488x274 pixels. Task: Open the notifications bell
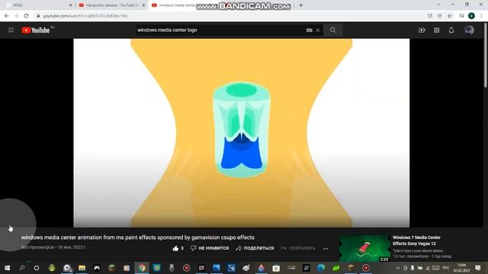click(451, 30)
